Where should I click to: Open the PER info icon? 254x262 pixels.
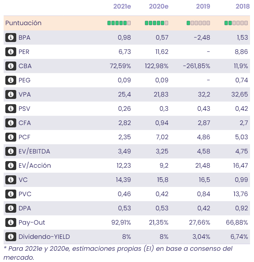coord(11,52)
